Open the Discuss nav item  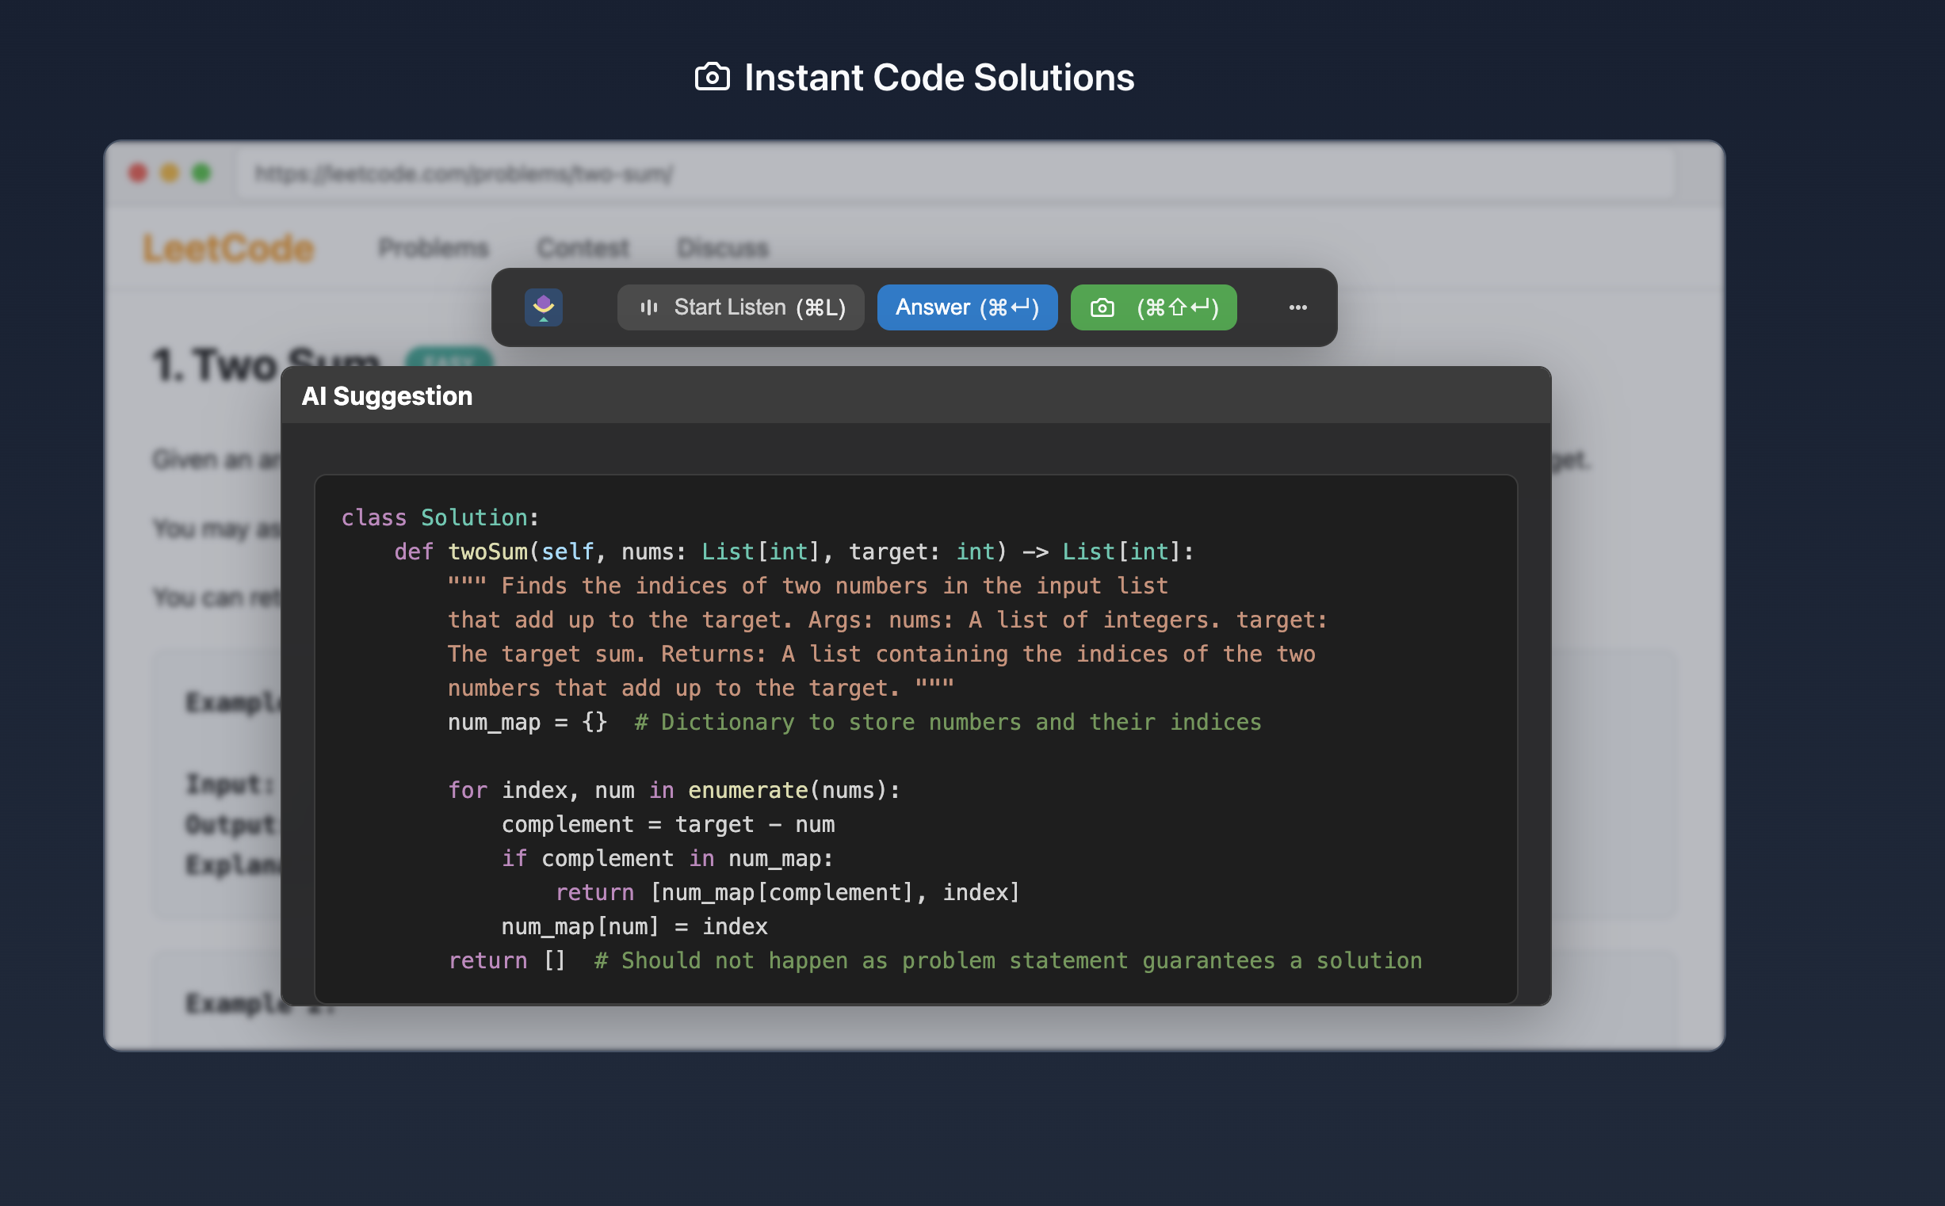point(722,248)
